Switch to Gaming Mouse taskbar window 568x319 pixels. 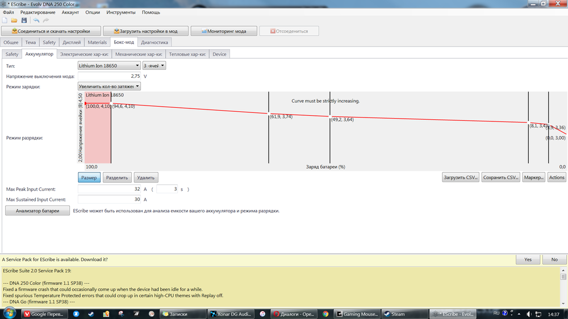[357, 314]
